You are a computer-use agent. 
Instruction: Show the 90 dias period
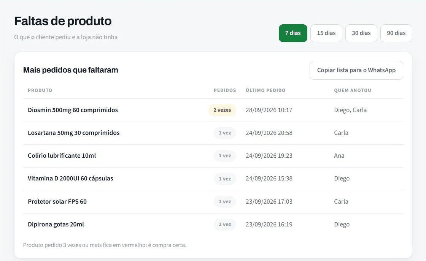pyautogui.click(x=396, y=33)
